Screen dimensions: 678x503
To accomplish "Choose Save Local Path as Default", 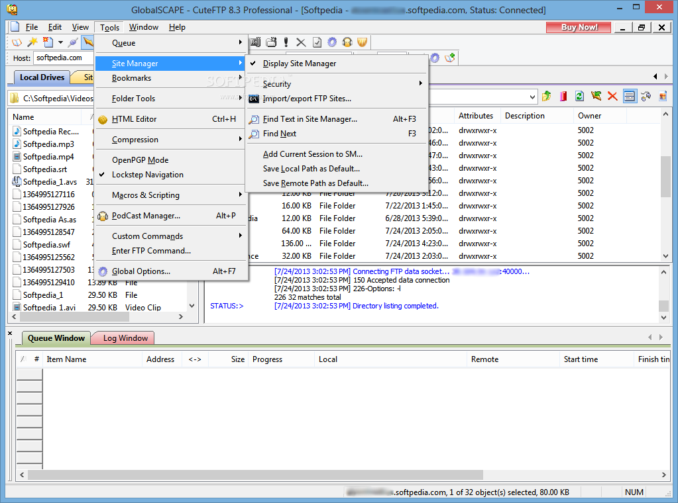I will pyautogui.click(x=337, y=169).
